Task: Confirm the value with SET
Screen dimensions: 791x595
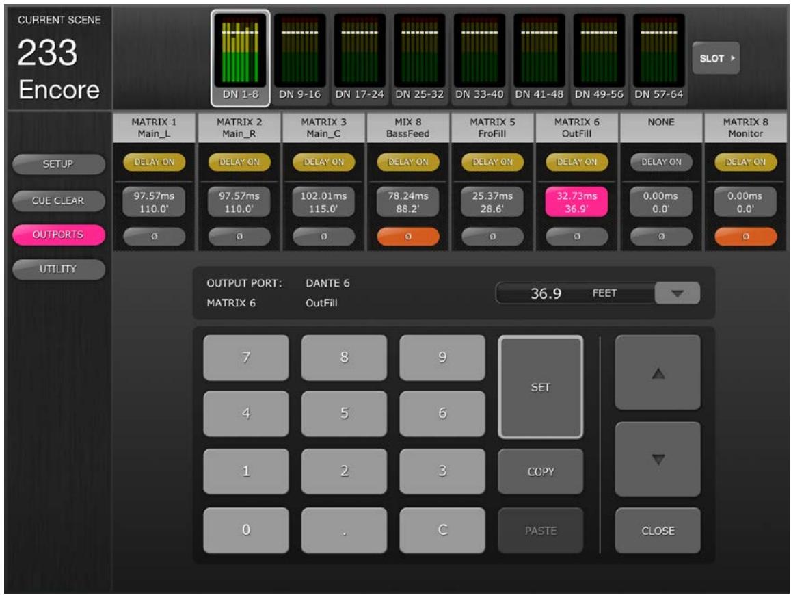Action: point(540,387)
